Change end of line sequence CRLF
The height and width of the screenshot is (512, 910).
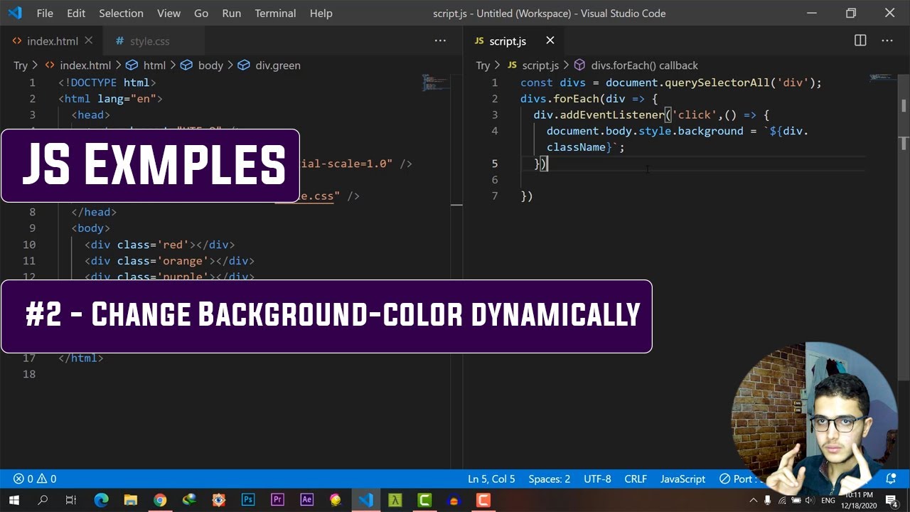click(636, 479)
